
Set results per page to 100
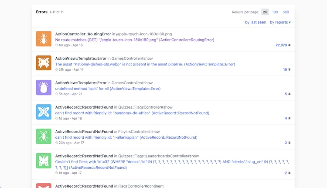click(x=275, y=12)
